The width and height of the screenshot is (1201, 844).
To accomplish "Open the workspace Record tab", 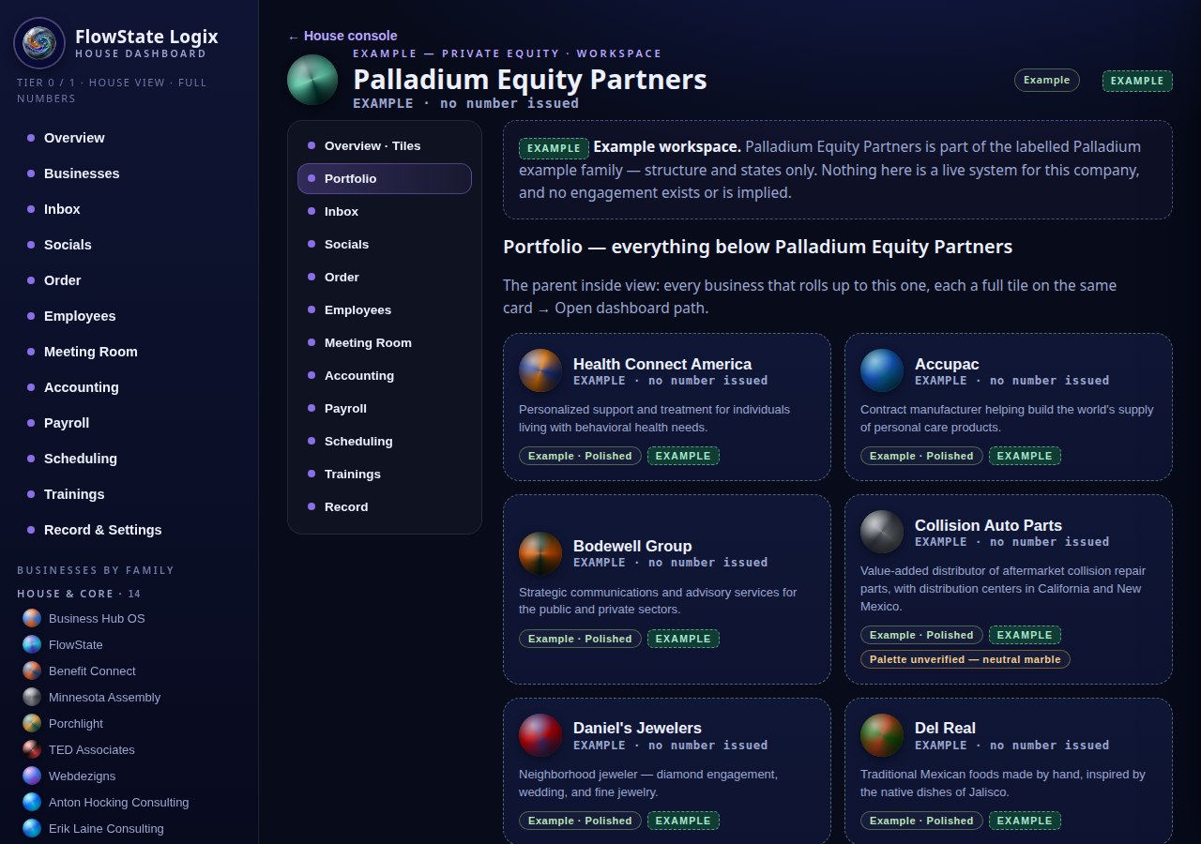I will (x=385, y=506).
